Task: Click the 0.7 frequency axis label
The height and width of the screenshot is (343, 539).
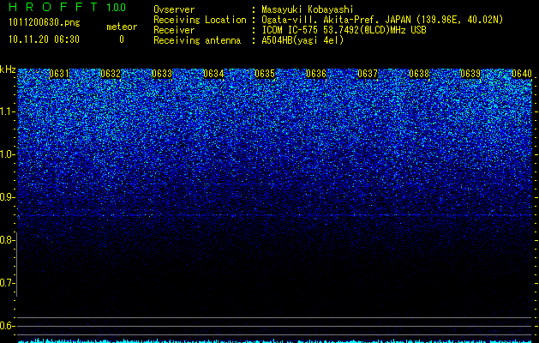Action: pos(7,283)
